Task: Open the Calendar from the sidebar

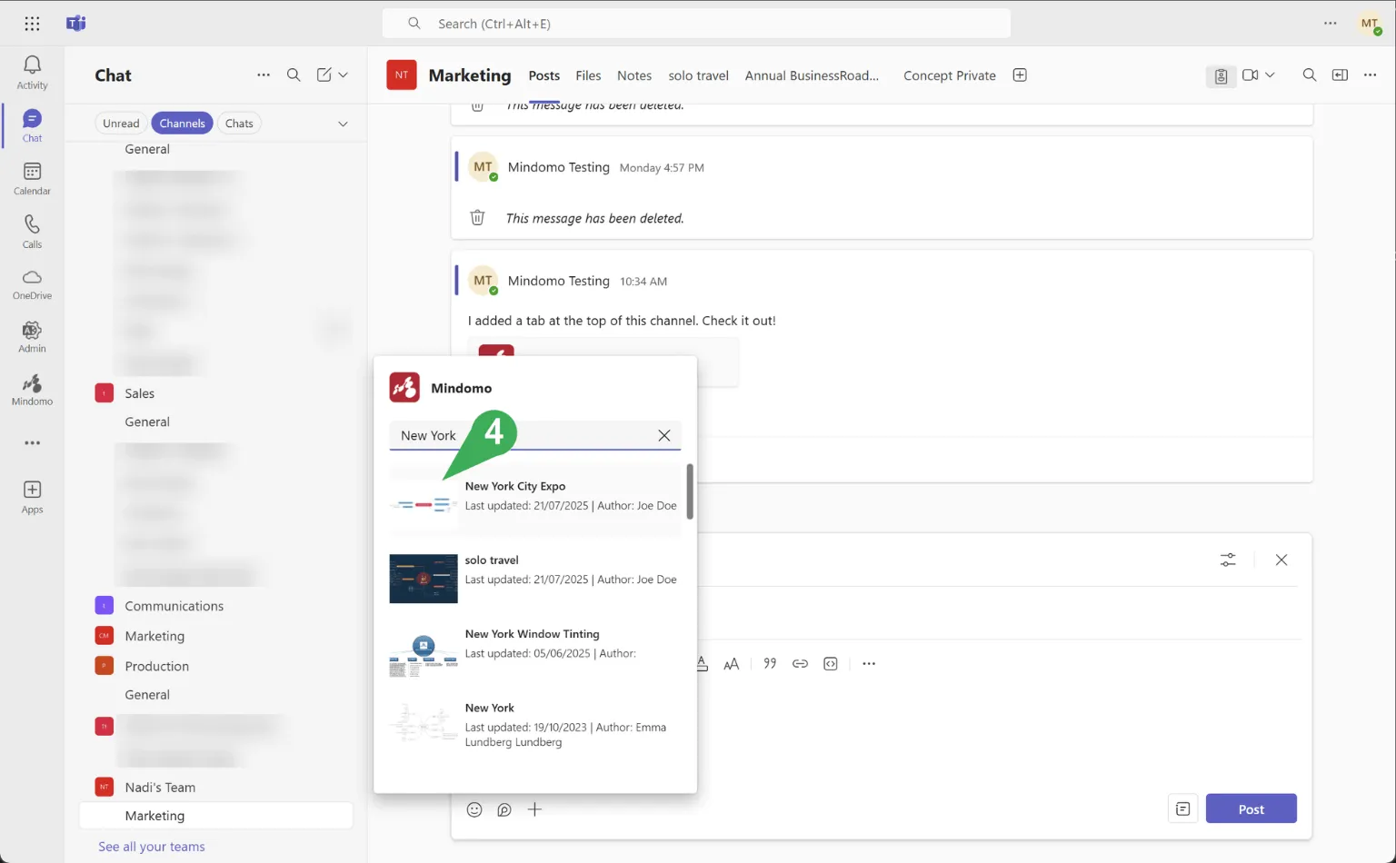Action: 32,178
